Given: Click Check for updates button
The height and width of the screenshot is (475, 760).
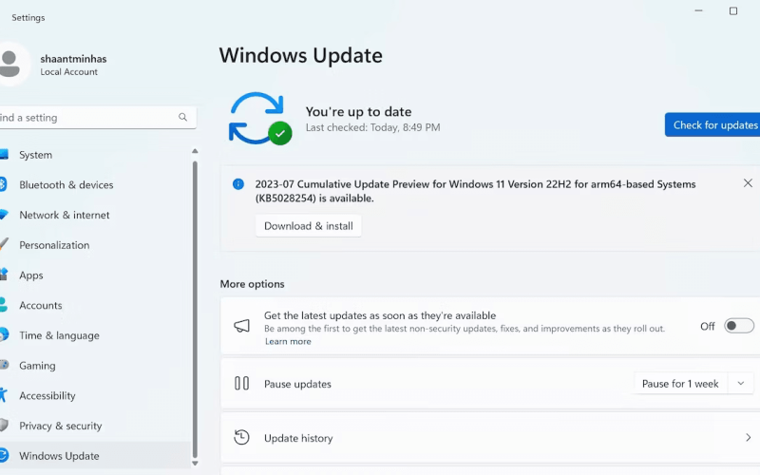Looking at the screenshot, I should coord(712,125).
